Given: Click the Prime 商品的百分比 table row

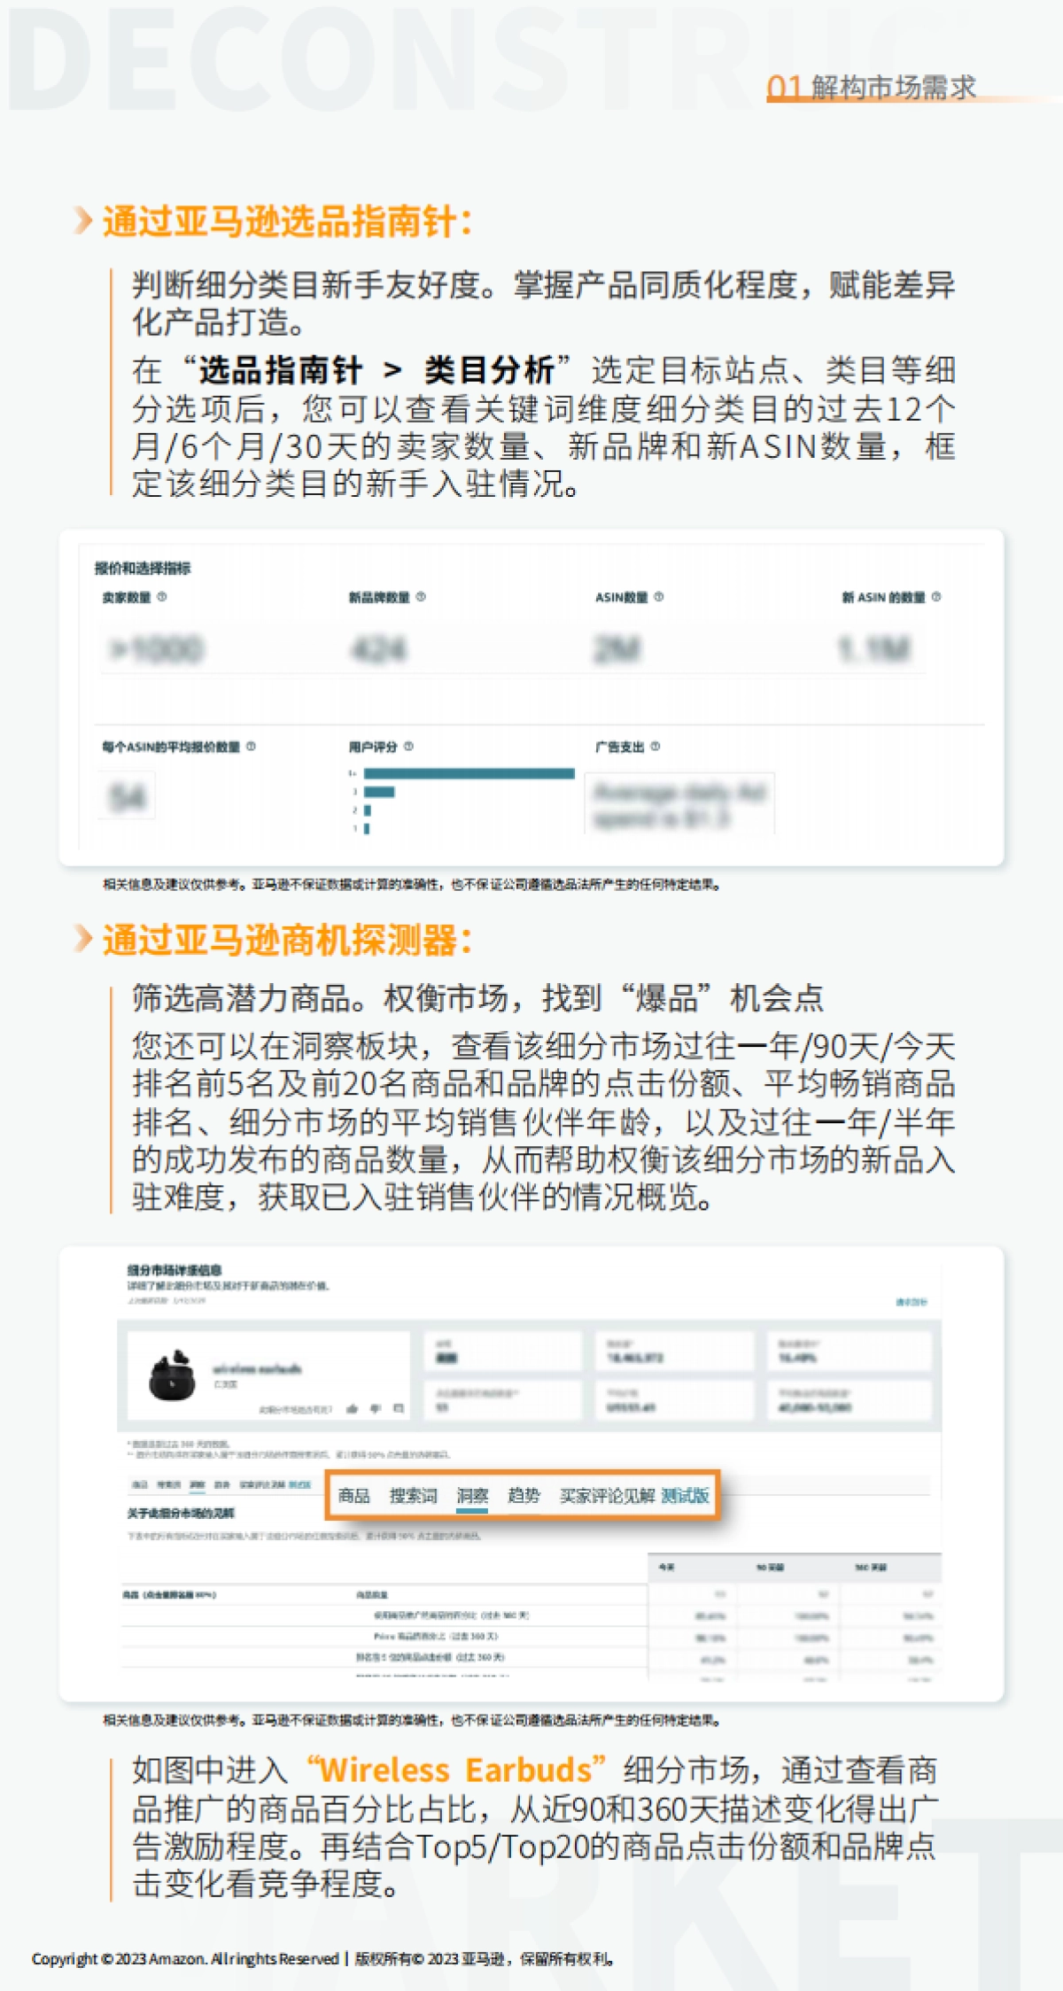Looking at the screenshot, I should (530, 1636).
